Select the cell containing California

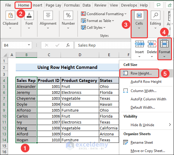click(109, 128)
